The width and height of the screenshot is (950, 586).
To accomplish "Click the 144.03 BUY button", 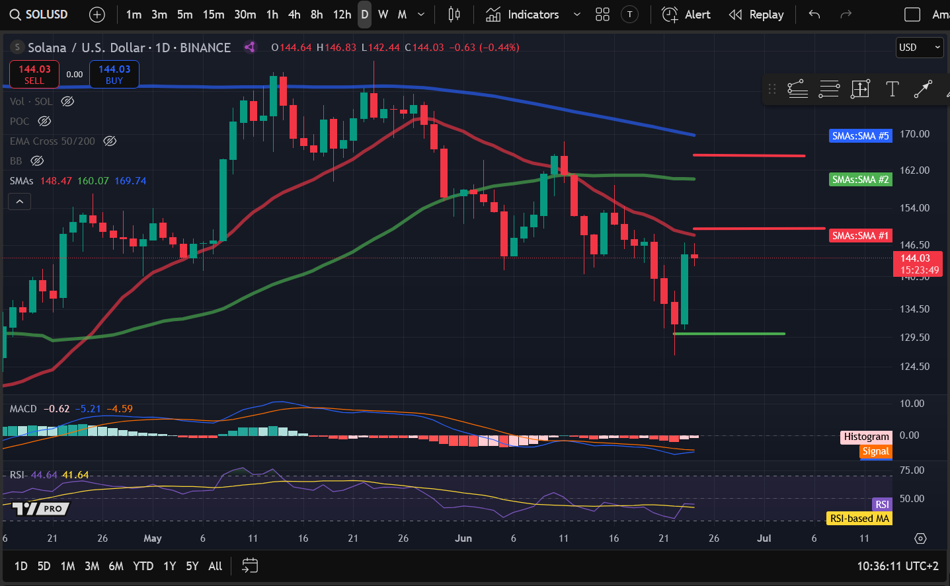I will 114,74.
